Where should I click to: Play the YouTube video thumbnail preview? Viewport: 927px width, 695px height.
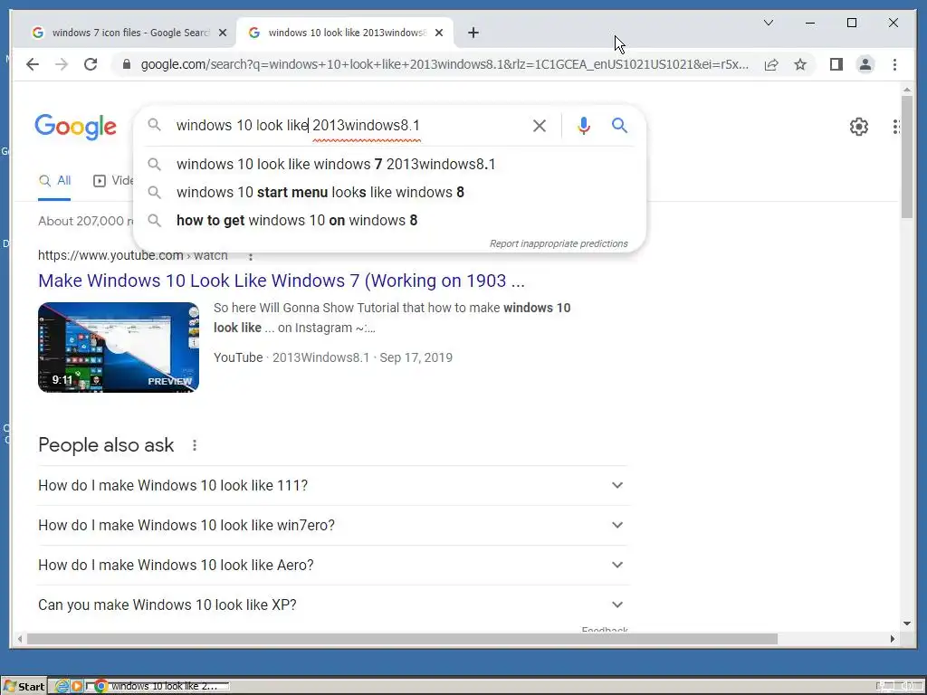point(119,347)
